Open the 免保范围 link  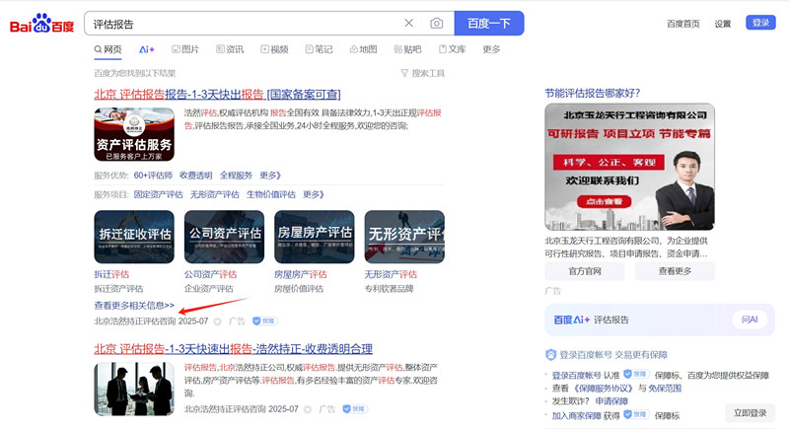pyautogui.click(x=665, y=389)
